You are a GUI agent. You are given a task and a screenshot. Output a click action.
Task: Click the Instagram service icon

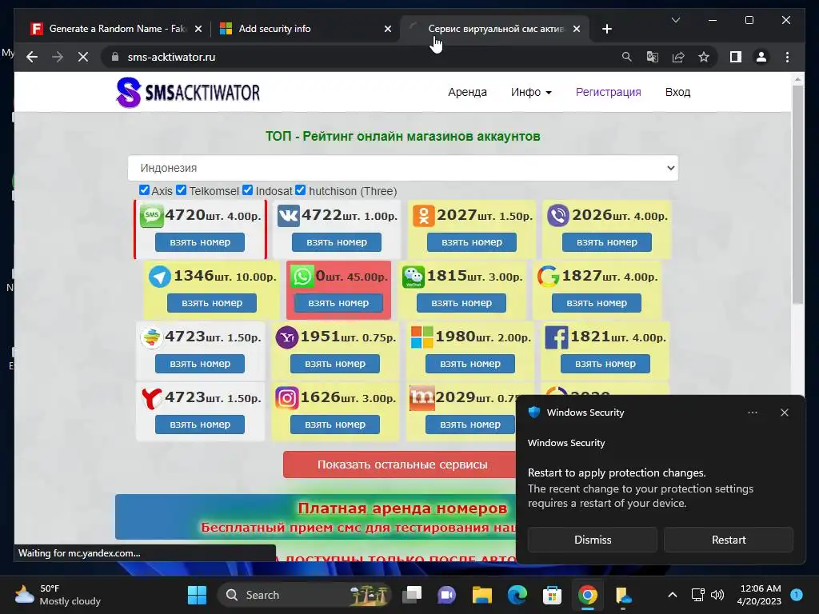pyautogui.click(x=287, y=398)
